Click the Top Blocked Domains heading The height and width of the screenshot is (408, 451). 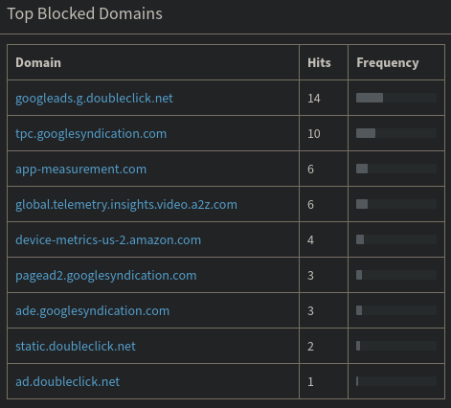pyautogui.click(x=84, y=14)
